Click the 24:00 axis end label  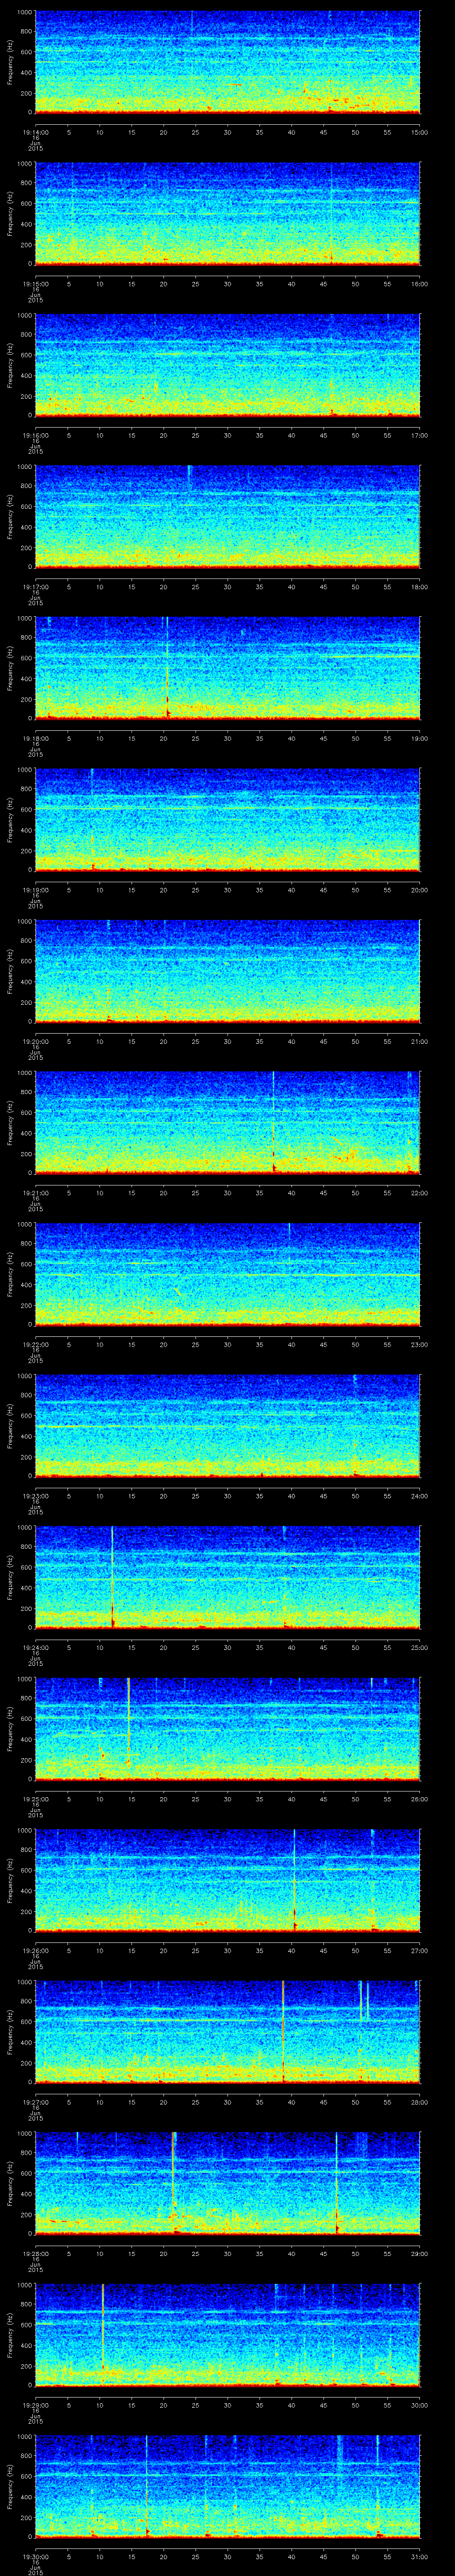(420, 1496)
